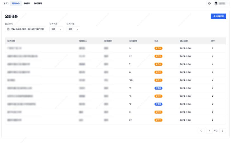Open the user avatar account menu
Screen dimensions: 231x143
[222, 3]
